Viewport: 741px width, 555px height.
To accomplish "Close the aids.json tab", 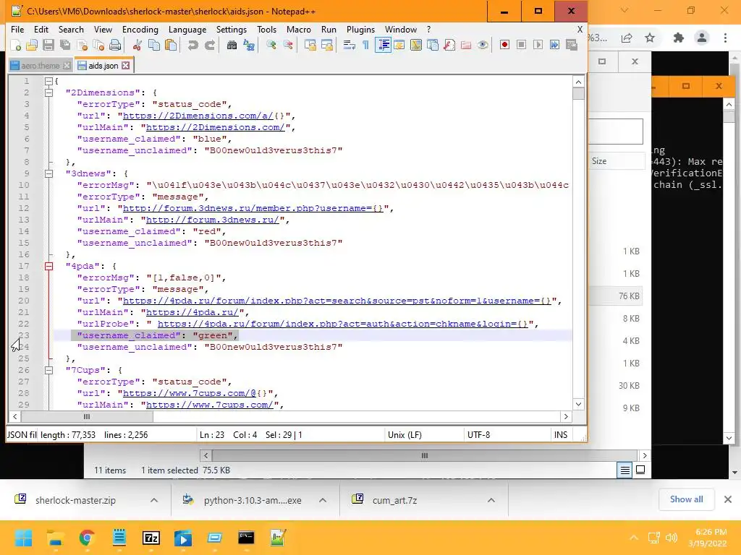I will pos(126,66).
